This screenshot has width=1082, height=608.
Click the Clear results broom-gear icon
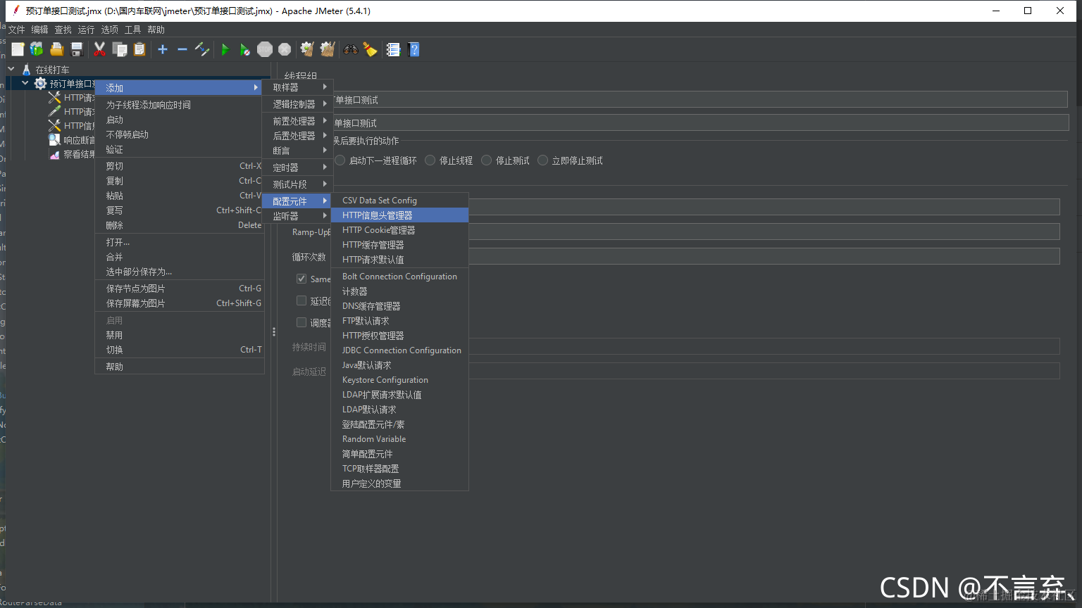pyautogui.click(x=307, y=49)
